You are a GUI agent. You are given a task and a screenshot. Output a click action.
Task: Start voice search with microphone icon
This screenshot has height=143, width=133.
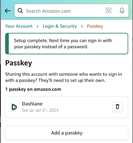coord(122,11)
